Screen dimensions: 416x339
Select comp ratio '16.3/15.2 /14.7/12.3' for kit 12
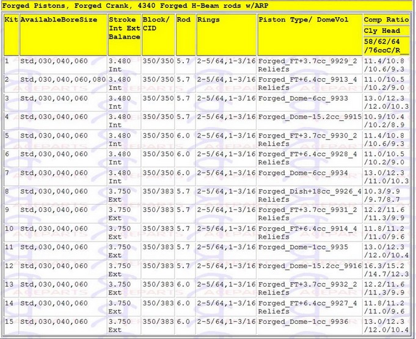[386, 270]
